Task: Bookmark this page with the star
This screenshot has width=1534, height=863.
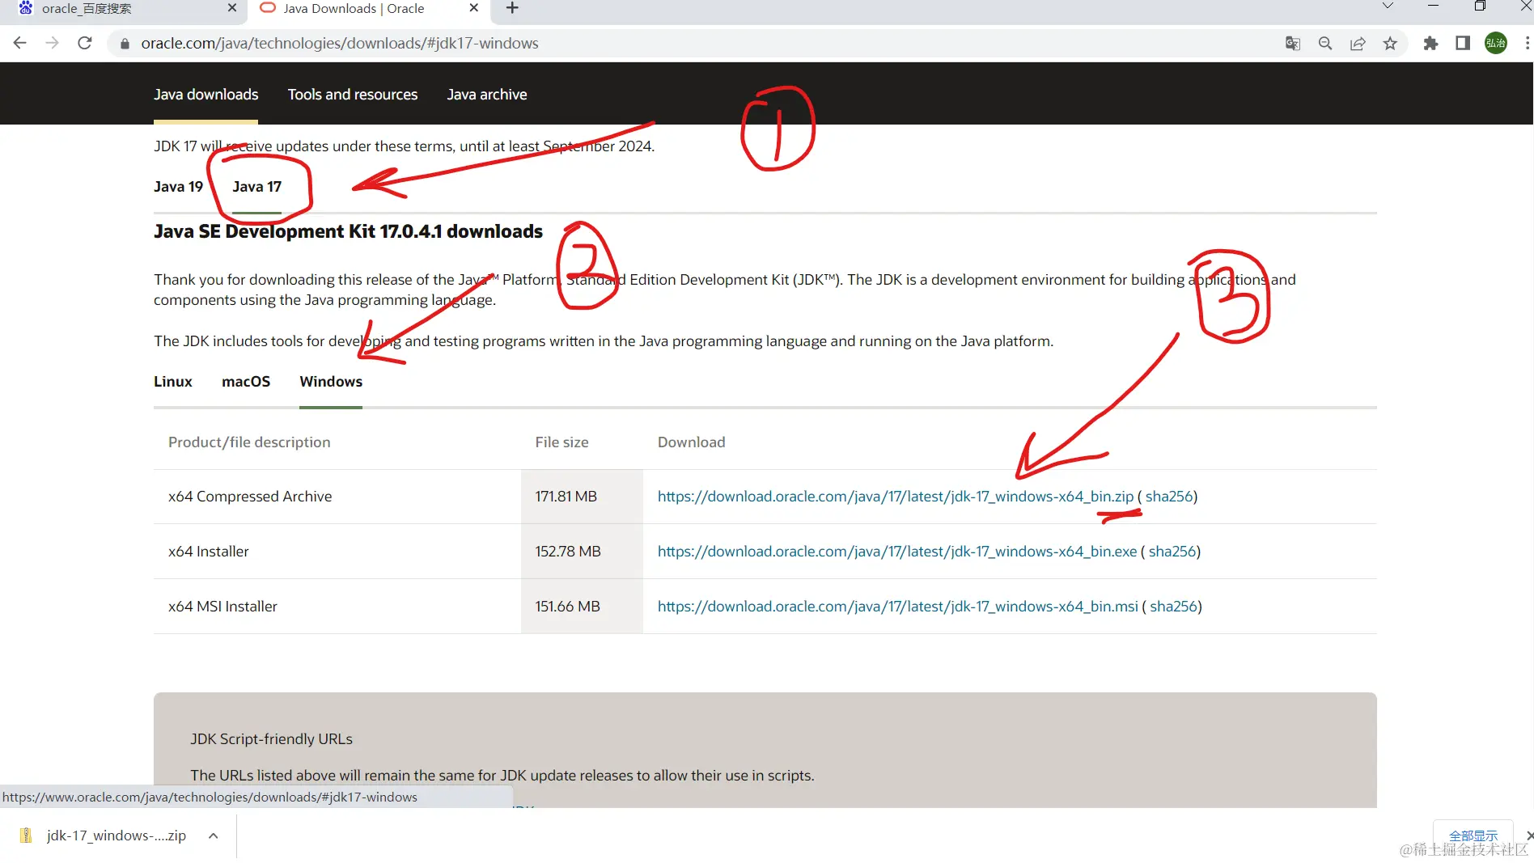Action: [1390, 44]
